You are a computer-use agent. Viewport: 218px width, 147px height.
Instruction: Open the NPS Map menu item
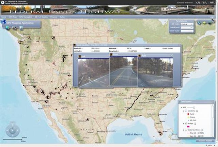tap(13, 17)
